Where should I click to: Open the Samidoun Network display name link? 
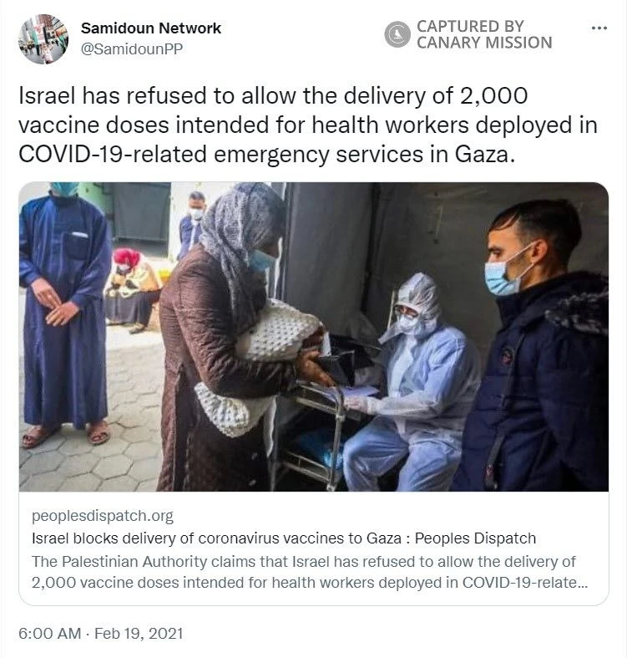pyautogui.click(x=151, y=28)
